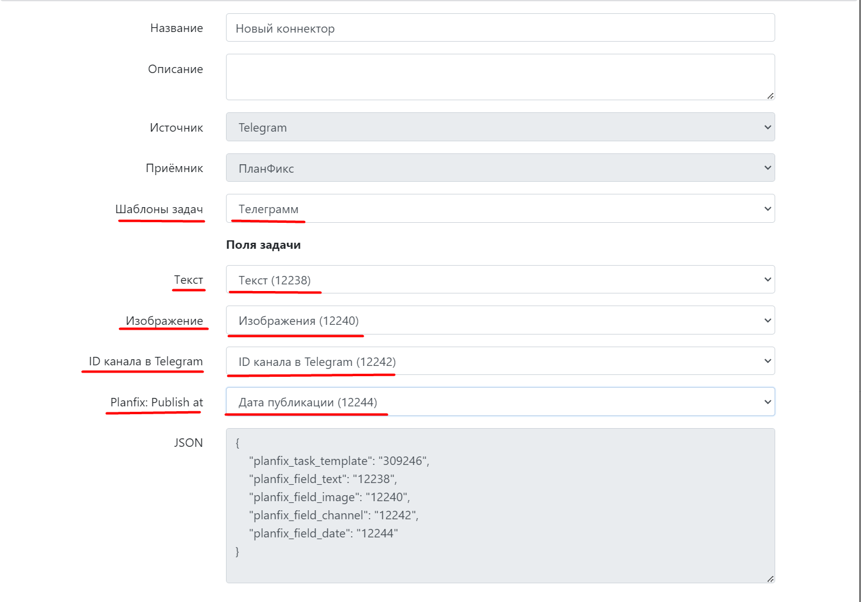Click the planfix_field_image line in JSON

pos(329,498)
